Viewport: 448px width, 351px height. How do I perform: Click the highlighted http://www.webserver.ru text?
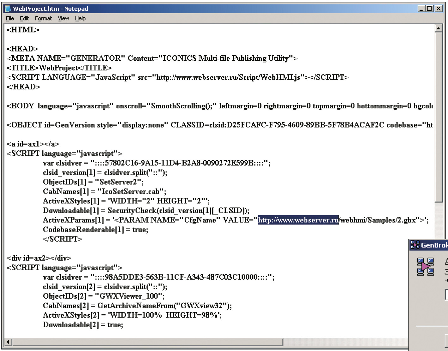point(298,220)
